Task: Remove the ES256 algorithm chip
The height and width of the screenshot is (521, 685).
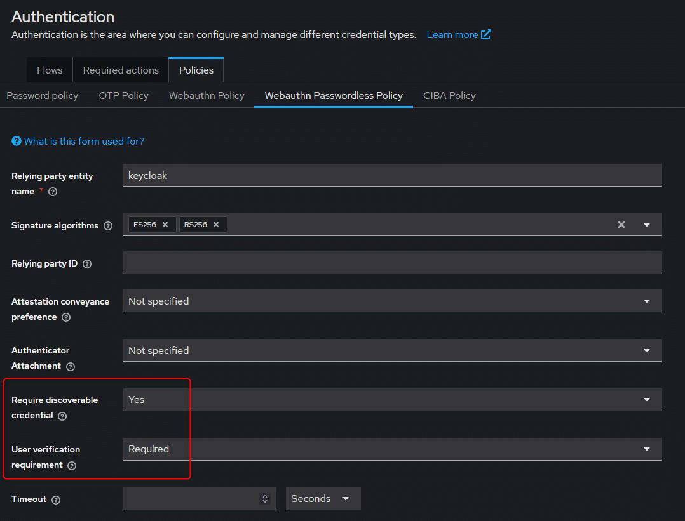Action: pyautogui.click(x=165, y=225)
